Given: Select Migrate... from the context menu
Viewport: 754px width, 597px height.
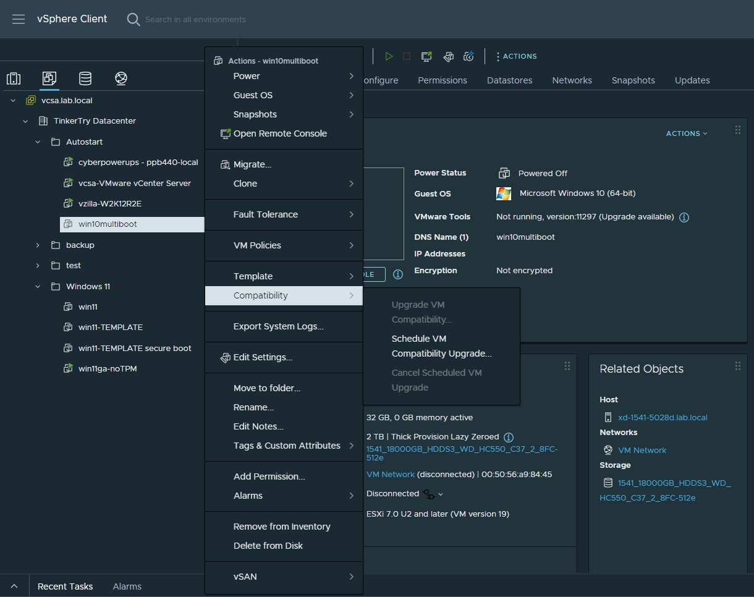Looking at the screenshot, I should pyautogui.click(x=284, y=164).
